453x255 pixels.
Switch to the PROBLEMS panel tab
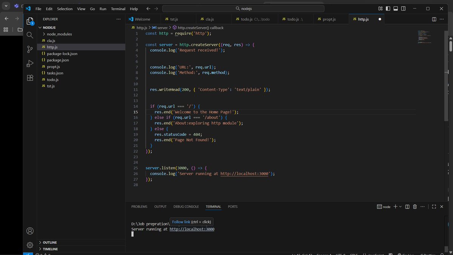[x=139, y=207]
